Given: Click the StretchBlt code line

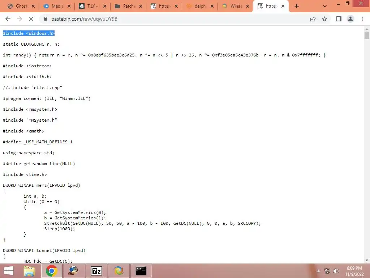Looking at the screenshot, I should [152, 223].
